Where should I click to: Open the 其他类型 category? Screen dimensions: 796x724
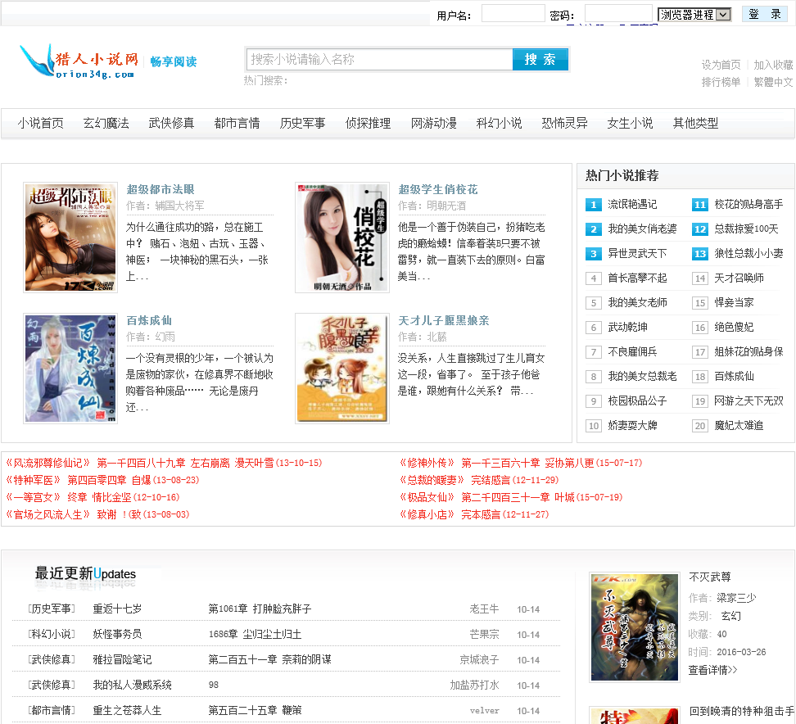click(695, 123)
